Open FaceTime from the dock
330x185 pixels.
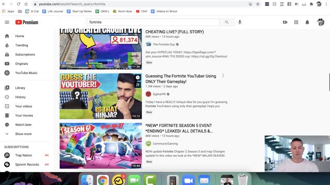(x=134, y=180)
